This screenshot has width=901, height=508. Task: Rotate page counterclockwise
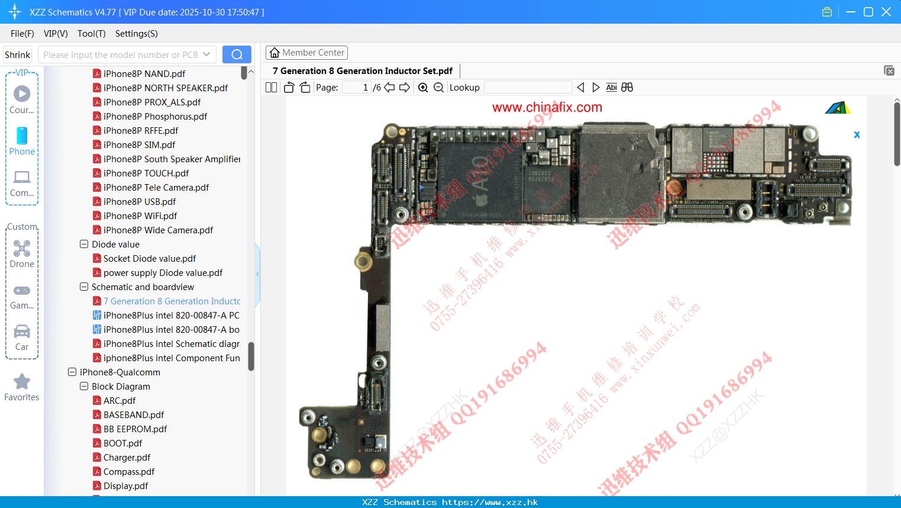(x=289, y=87)
